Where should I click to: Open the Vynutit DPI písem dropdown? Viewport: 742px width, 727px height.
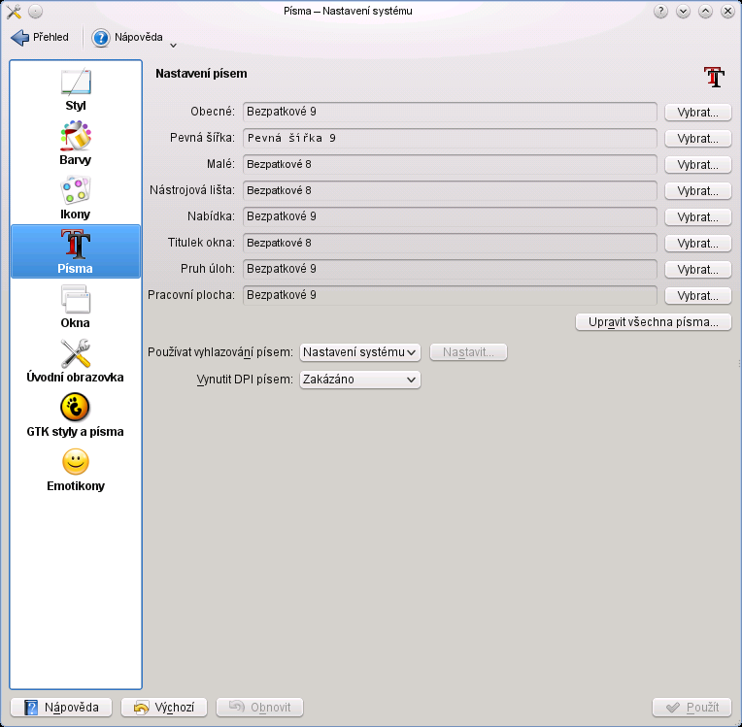coord(360,380)
